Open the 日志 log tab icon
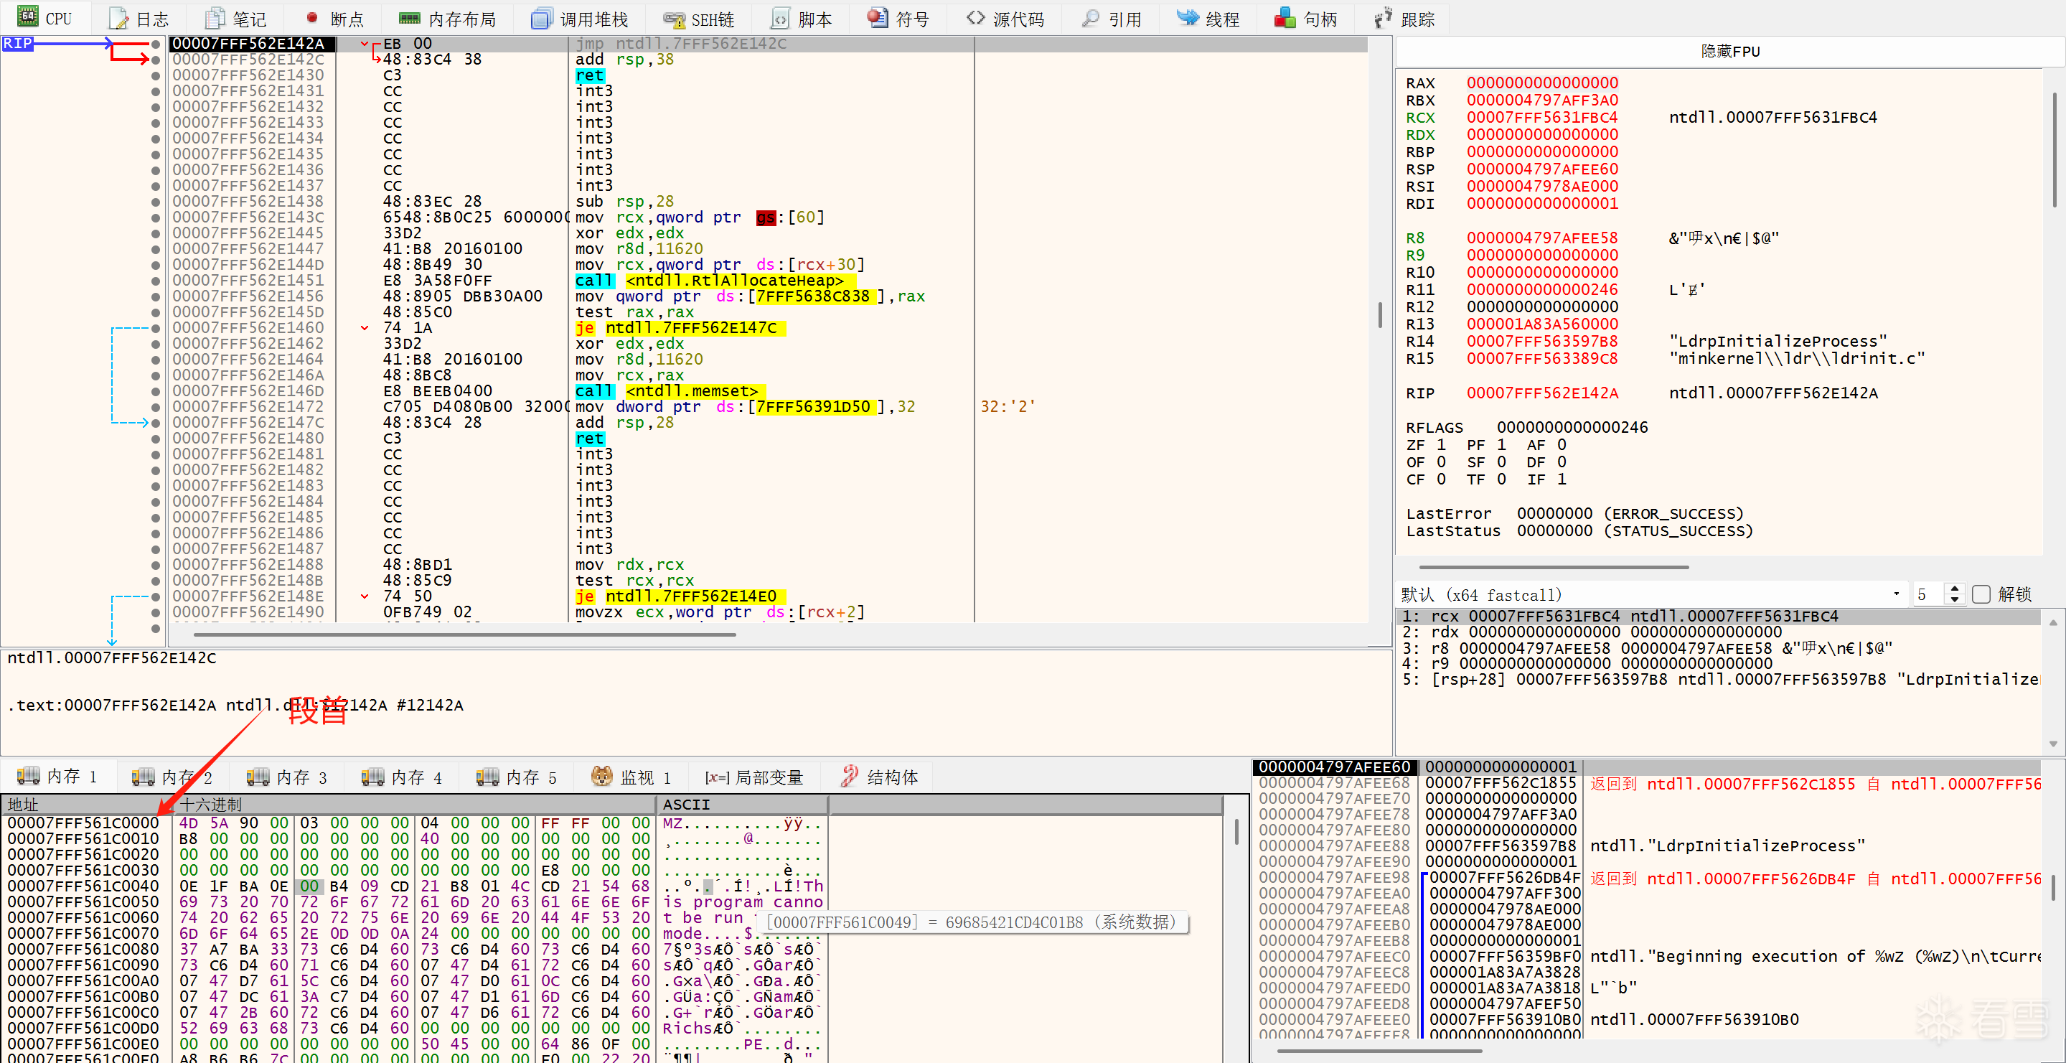The image size is (2066, 1063). tap(118, 19)
